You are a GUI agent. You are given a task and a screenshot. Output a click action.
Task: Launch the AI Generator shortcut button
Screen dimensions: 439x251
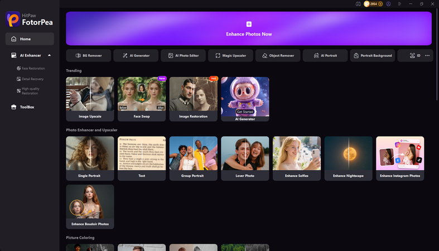[x=136, y=55]
